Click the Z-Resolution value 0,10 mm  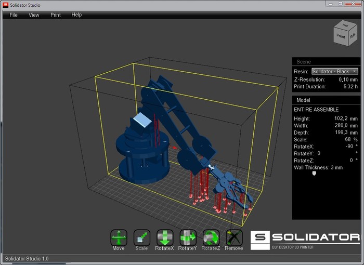pos(348,79)
